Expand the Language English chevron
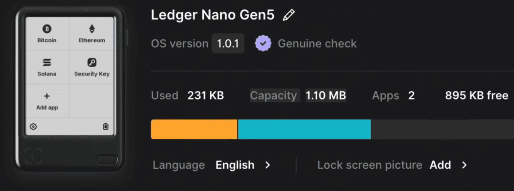The width and height of the screenshot is (514, 191). [268, 165]
